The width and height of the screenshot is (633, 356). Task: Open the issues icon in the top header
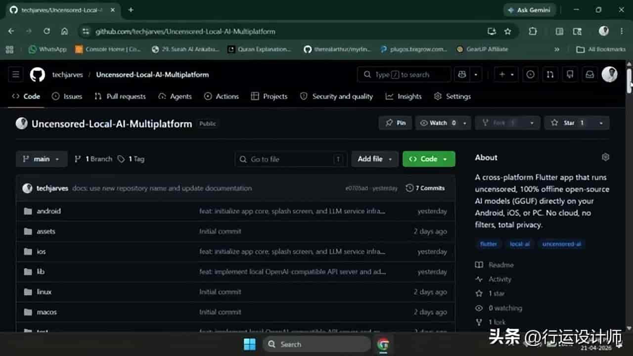click(530, 75)
